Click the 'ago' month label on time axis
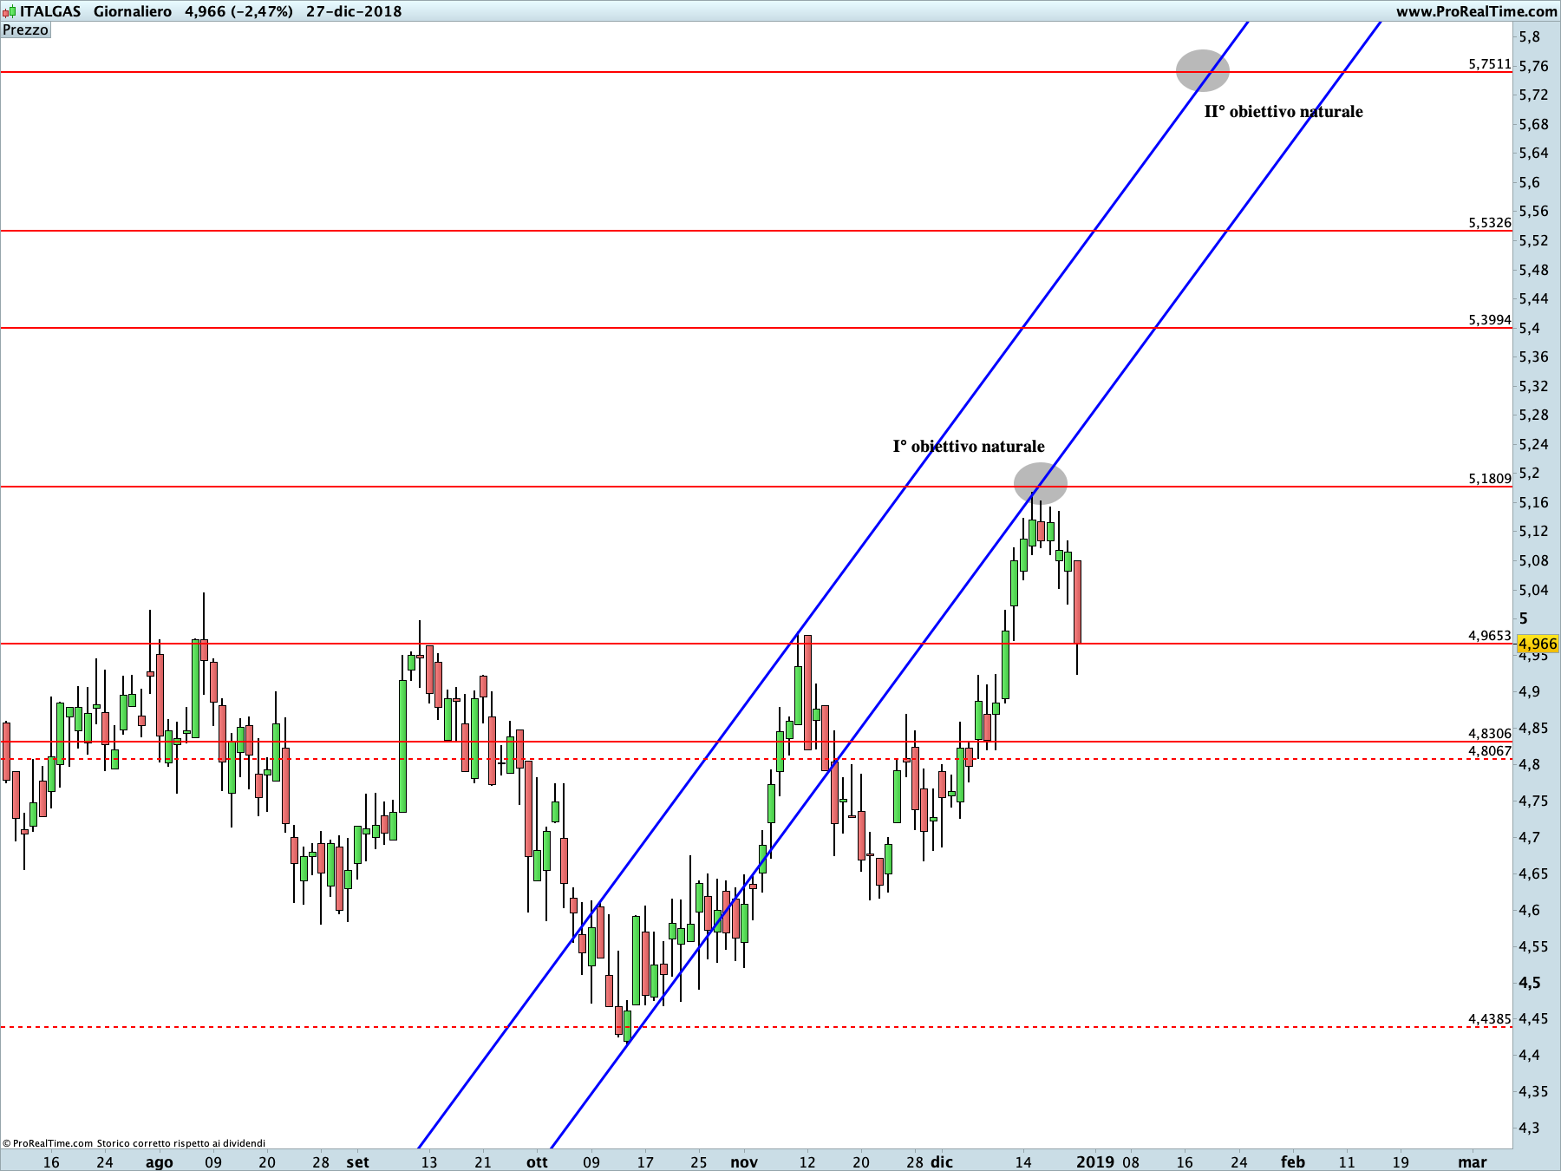1561x1171 pixels. (x=160, y=1162)
